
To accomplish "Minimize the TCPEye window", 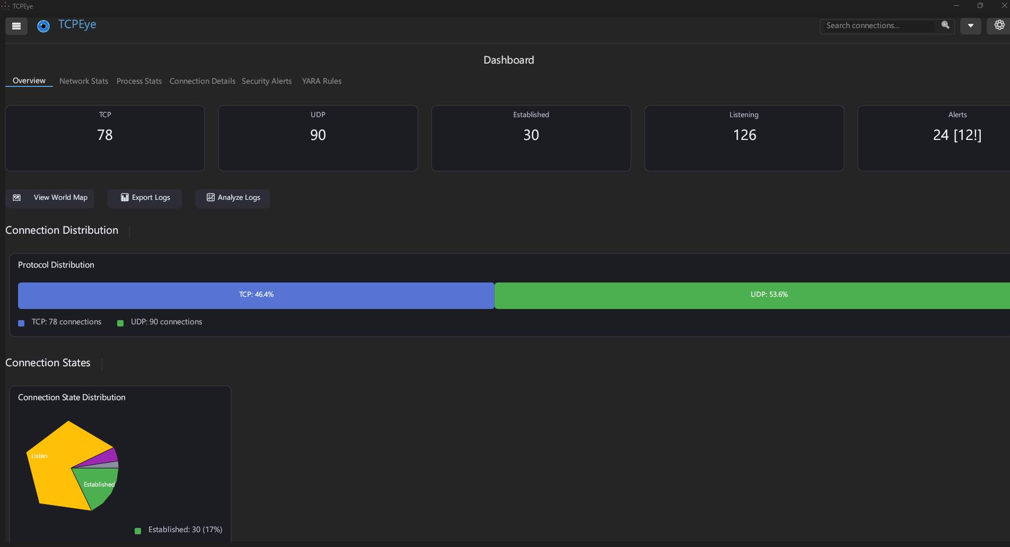I will tap(956, 6).
